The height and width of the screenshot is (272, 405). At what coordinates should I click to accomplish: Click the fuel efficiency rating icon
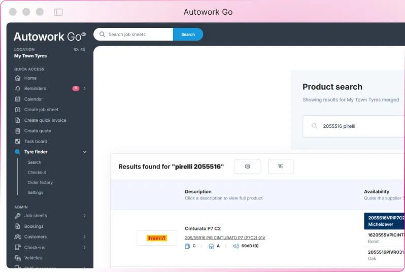[x=187, y=246]
